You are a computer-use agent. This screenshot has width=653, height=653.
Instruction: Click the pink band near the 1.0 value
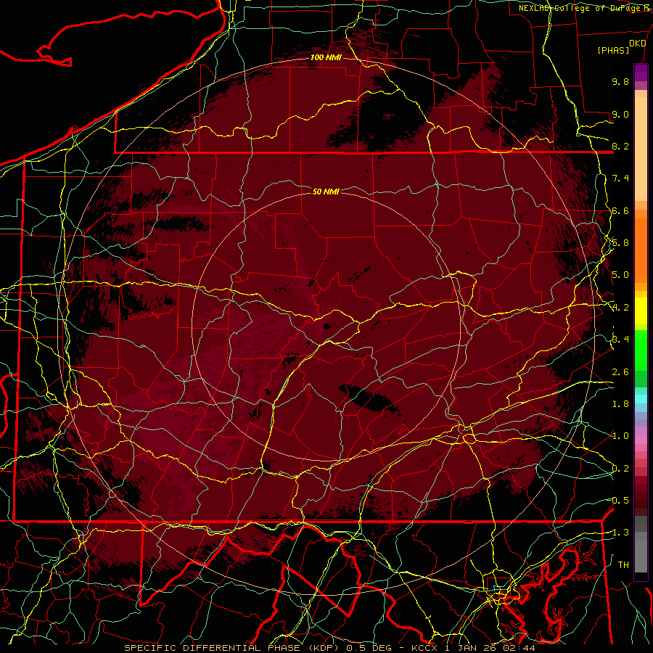641,439
